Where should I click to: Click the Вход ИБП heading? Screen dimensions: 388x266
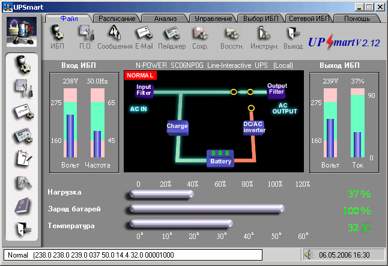(79, 65)
